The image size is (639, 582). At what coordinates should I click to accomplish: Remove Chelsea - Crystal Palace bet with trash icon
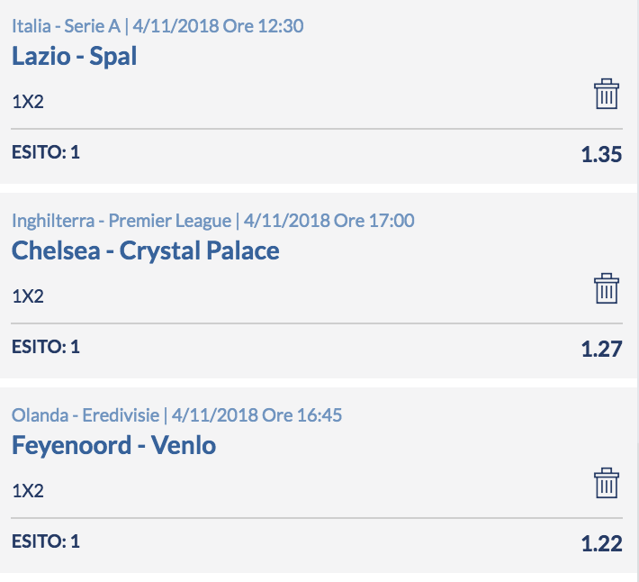pos(607,289)
